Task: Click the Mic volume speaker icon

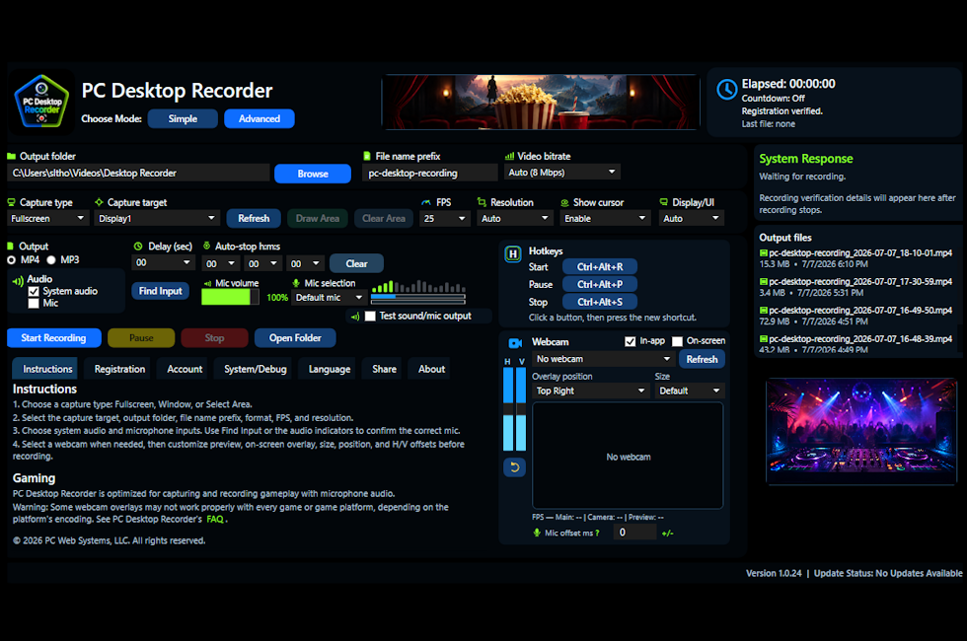Action: (x=208, y=284)
